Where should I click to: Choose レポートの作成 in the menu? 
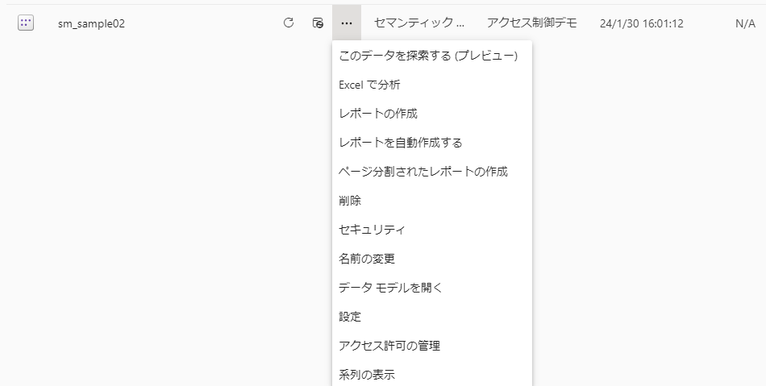click(x=432, y=114)
